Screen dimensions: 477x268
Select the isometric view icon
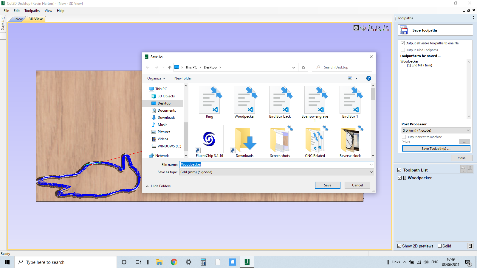pyautogui.click(x=363, y=28)
